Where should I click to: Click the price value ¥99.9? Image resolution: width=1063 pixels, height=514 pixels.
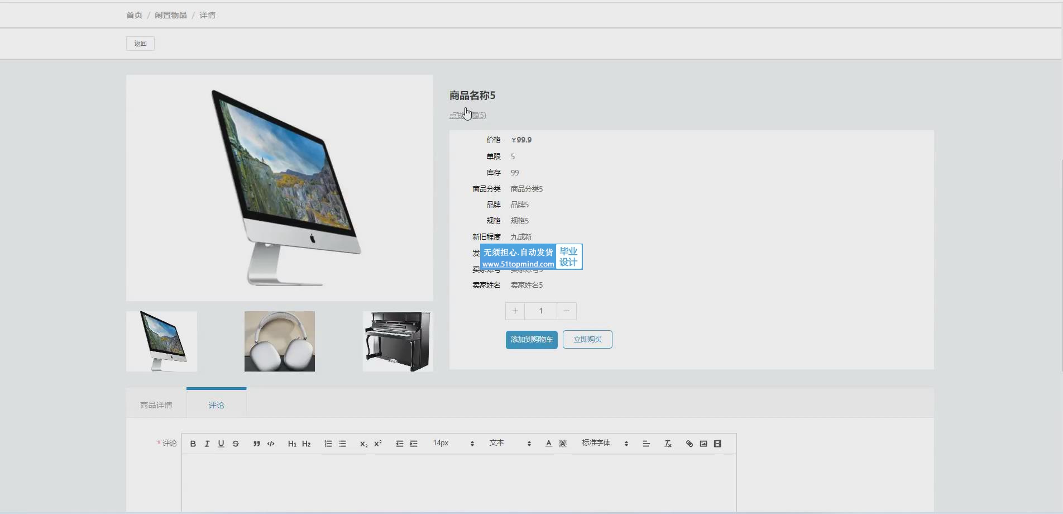tap(521, 140)
